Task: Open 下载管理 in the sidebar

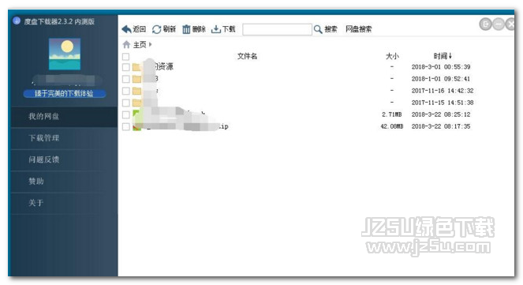Action: point(65,138)
